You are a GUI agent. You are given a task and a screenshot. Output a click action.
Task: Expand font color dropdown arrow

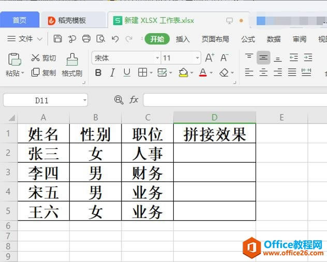point(211,73)
